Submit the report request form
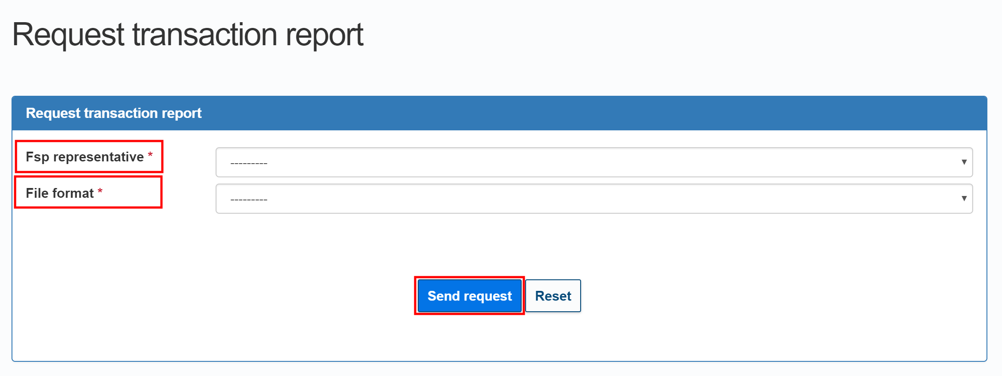Viewport: 1002px width, 376px height. pyautogui.click(x=469, y=296)
